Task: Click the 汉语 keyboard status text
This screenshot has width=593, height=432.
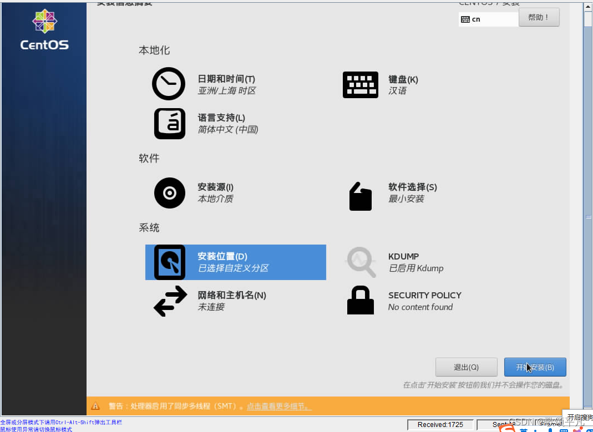Action: click(x=398, y=91)
